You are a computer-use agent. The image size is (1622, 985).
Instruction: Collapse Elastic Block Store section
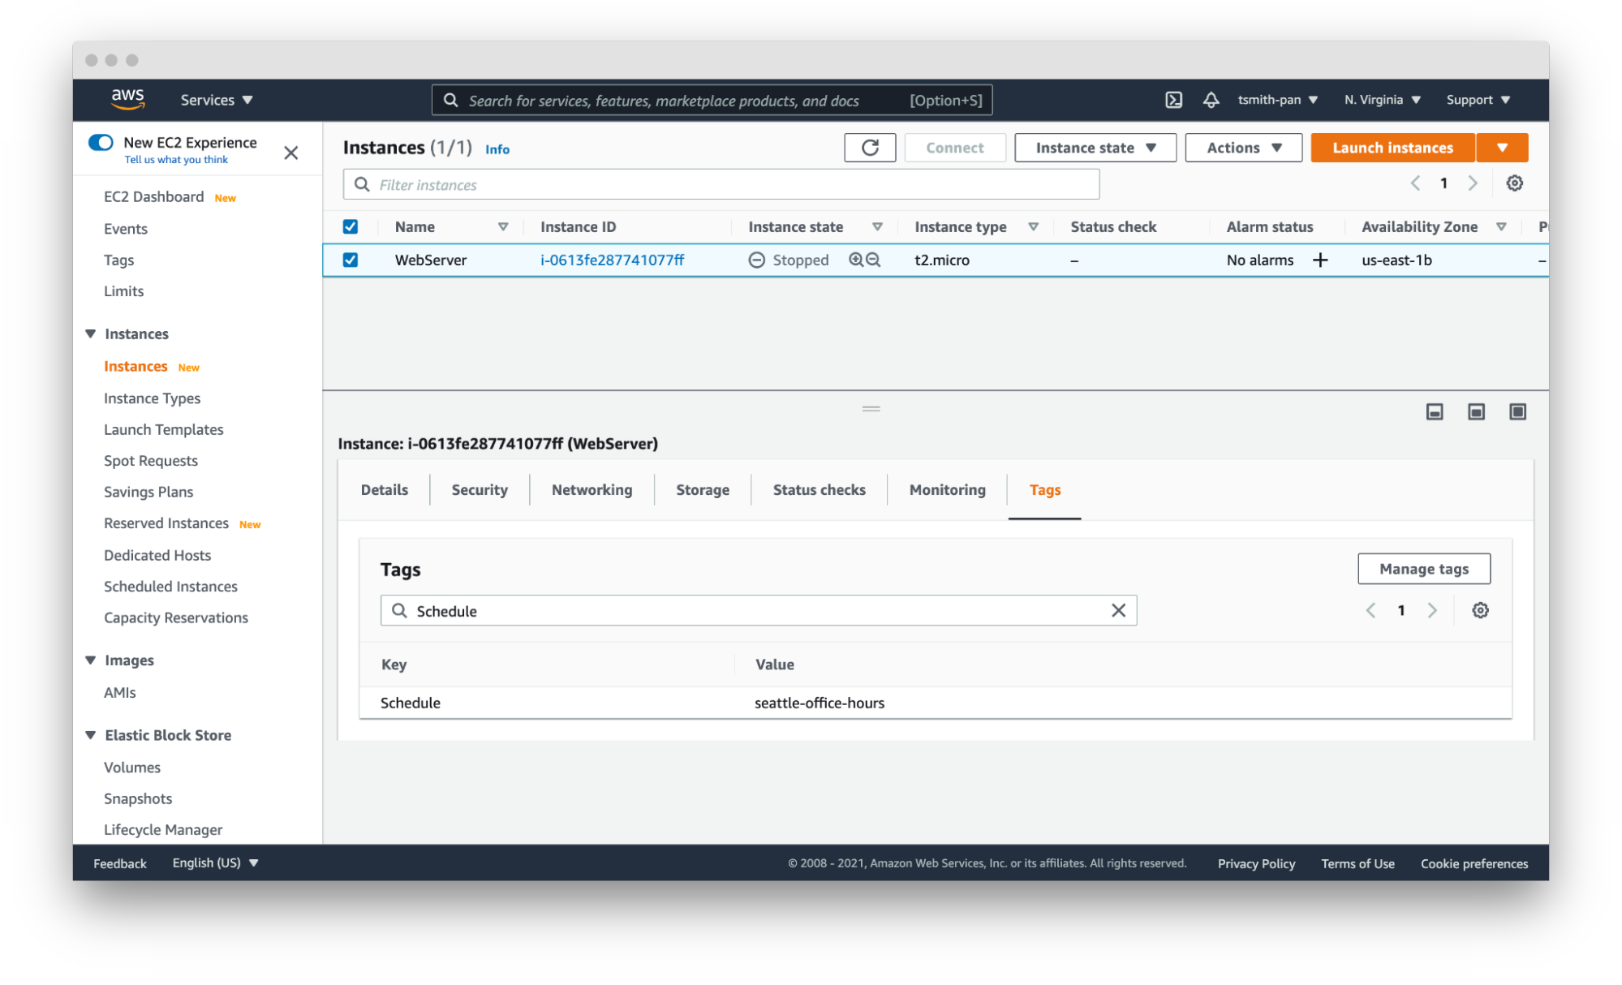point(91,735)
